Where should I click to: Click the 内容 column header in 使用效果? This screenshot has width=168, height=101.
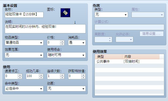coord(141,57)
